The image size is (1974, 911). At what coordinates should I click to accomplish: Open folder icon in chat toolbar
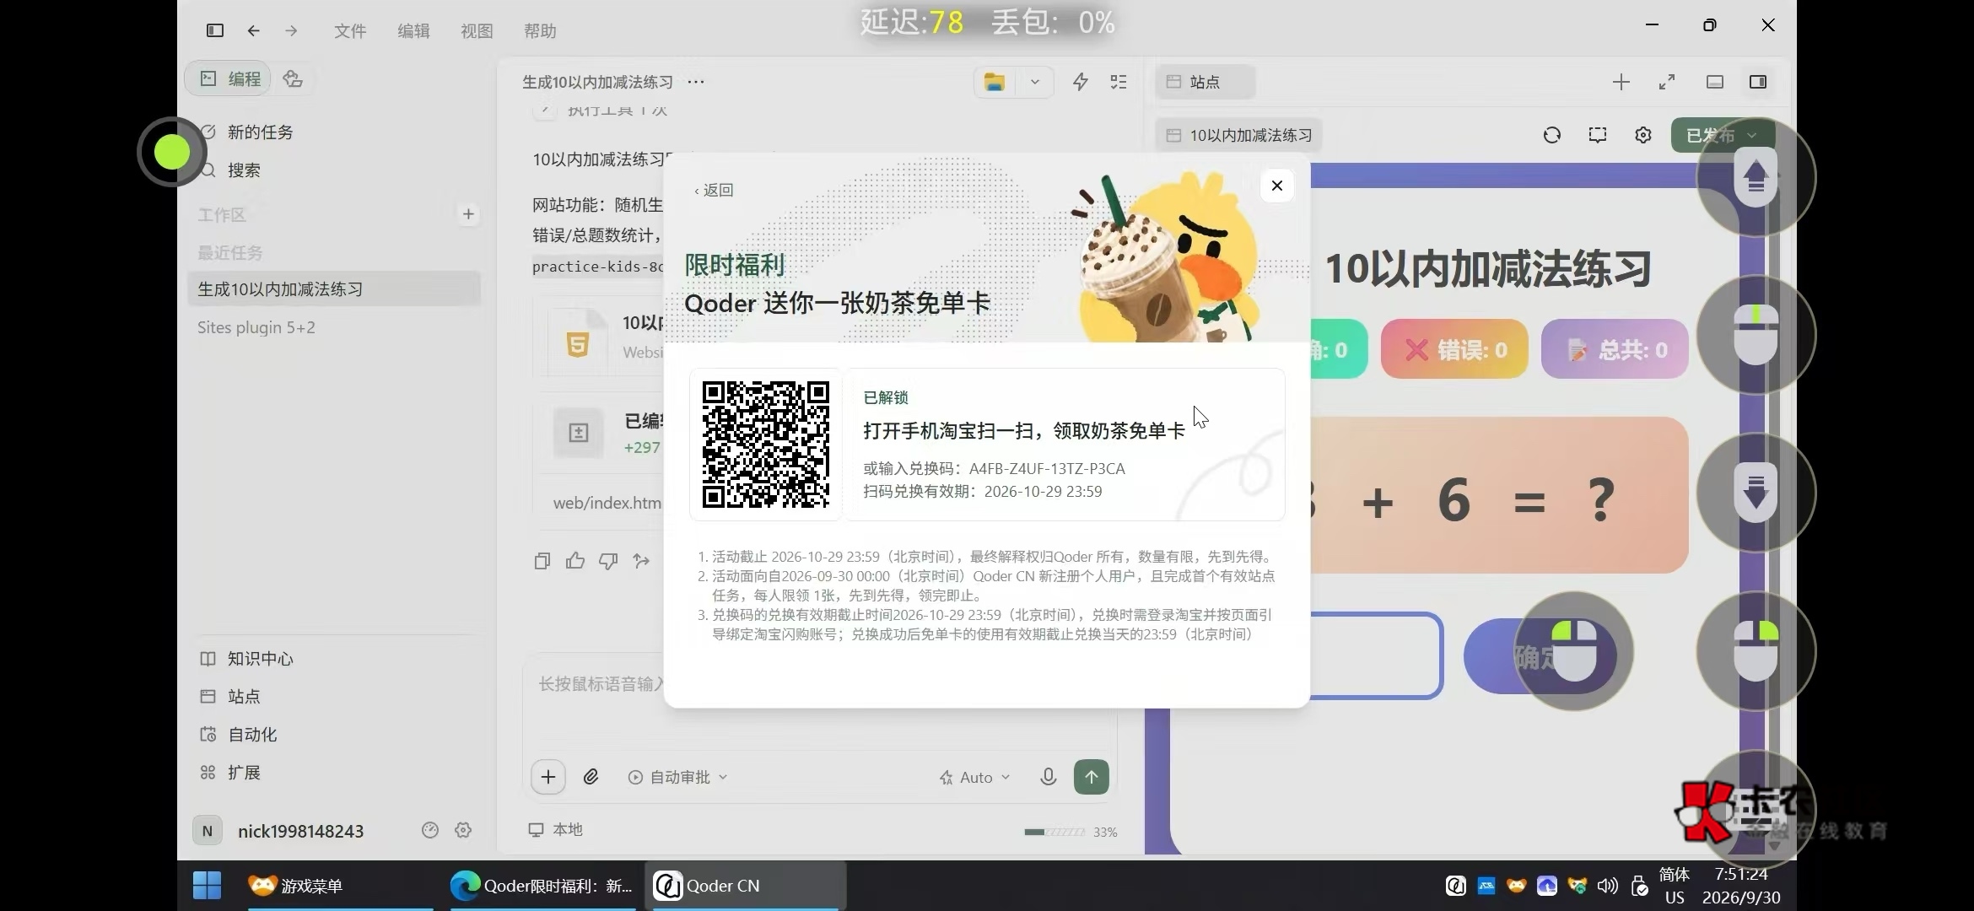click(995, 82)
